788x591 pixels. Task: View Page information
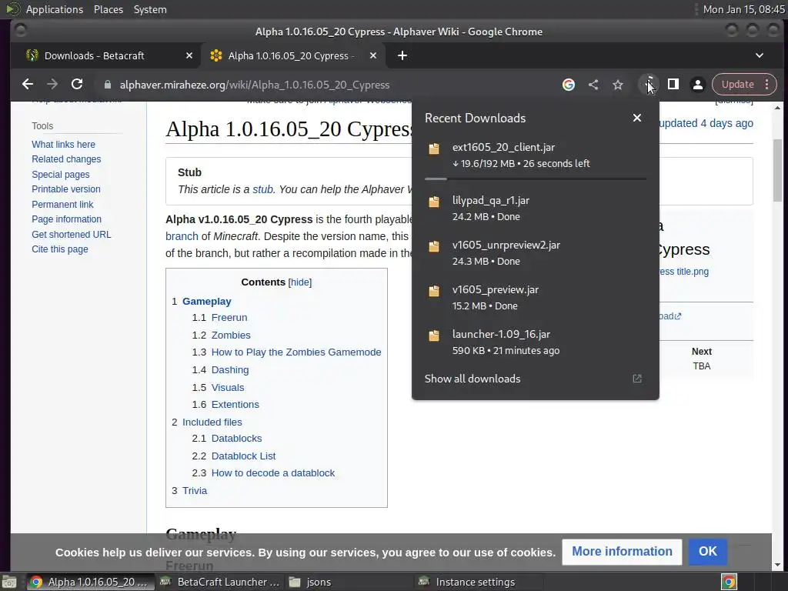[x=66, y=219]
